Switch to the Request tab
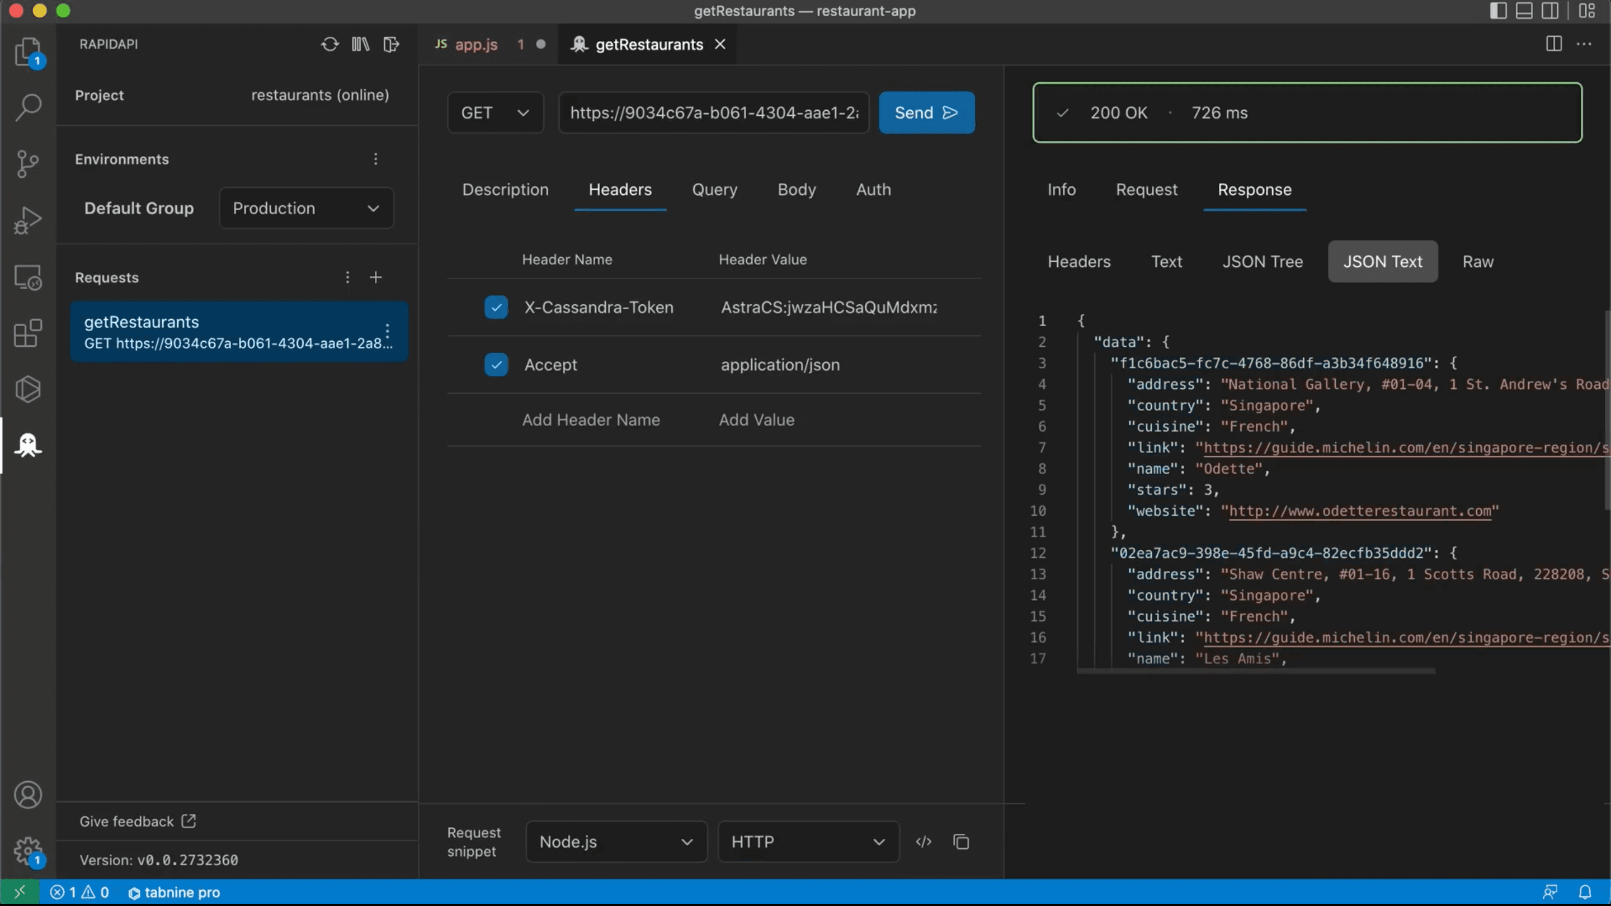 tap(1147, 190)
